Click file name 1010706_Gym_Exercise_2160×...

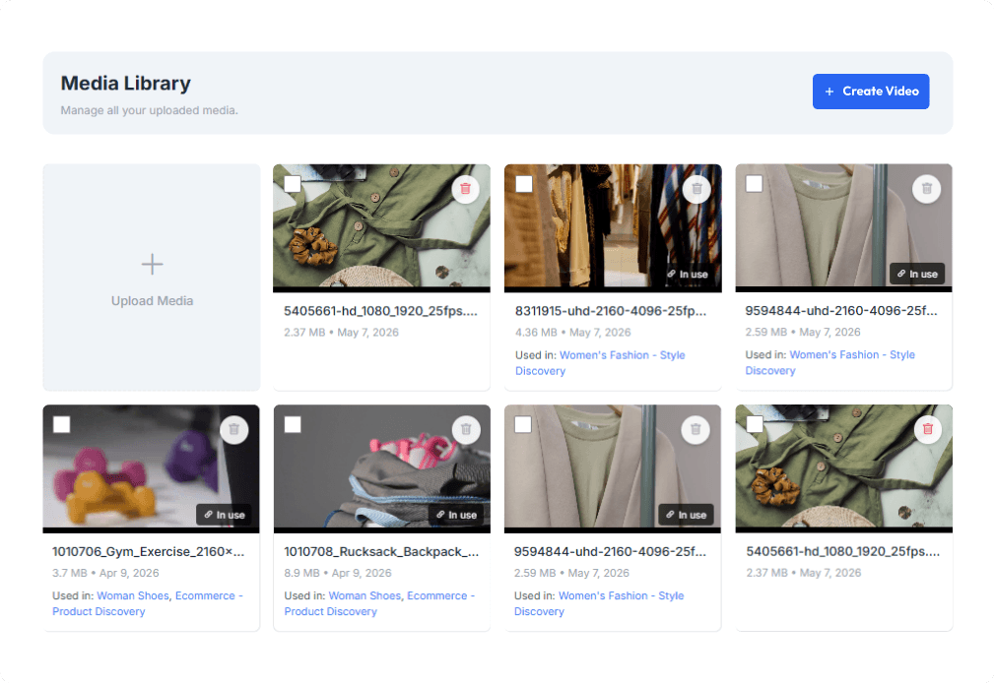point(148,552)
